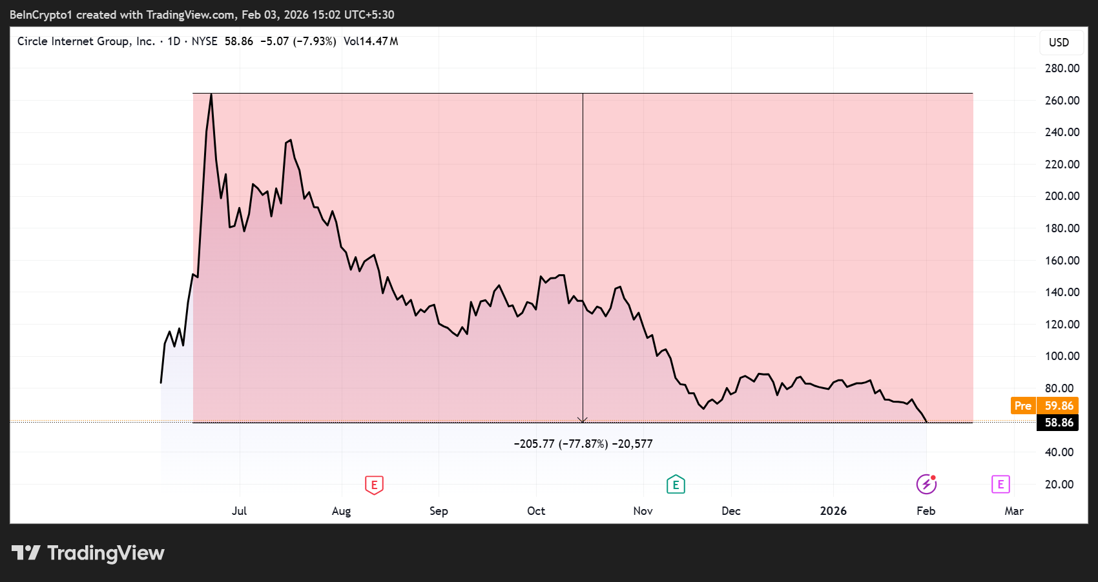This screenshot has width=1098, height=582.
Task: Click the Mar label on time axis
Action: click(1014, 511)
